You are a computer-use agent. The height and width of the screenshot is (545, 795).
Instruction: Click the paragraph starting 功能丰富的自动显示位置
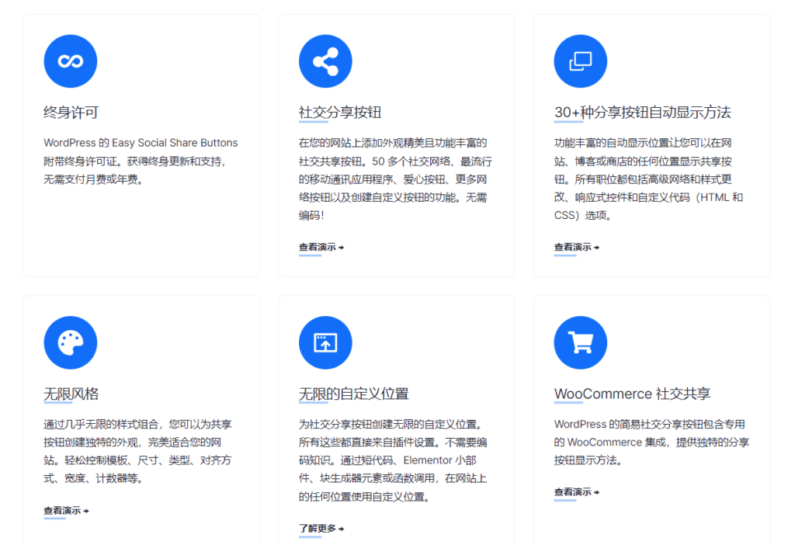click(648, 179)
